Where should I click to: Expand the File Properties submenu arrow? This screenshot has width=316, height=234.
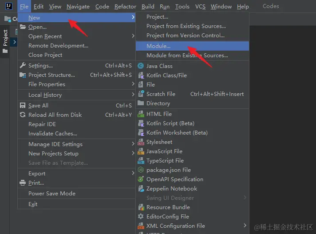point(133,84)
